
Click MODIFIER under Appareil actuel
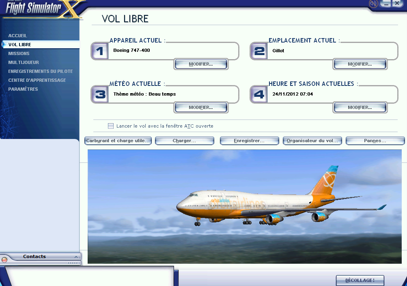[x=201, y=64]
